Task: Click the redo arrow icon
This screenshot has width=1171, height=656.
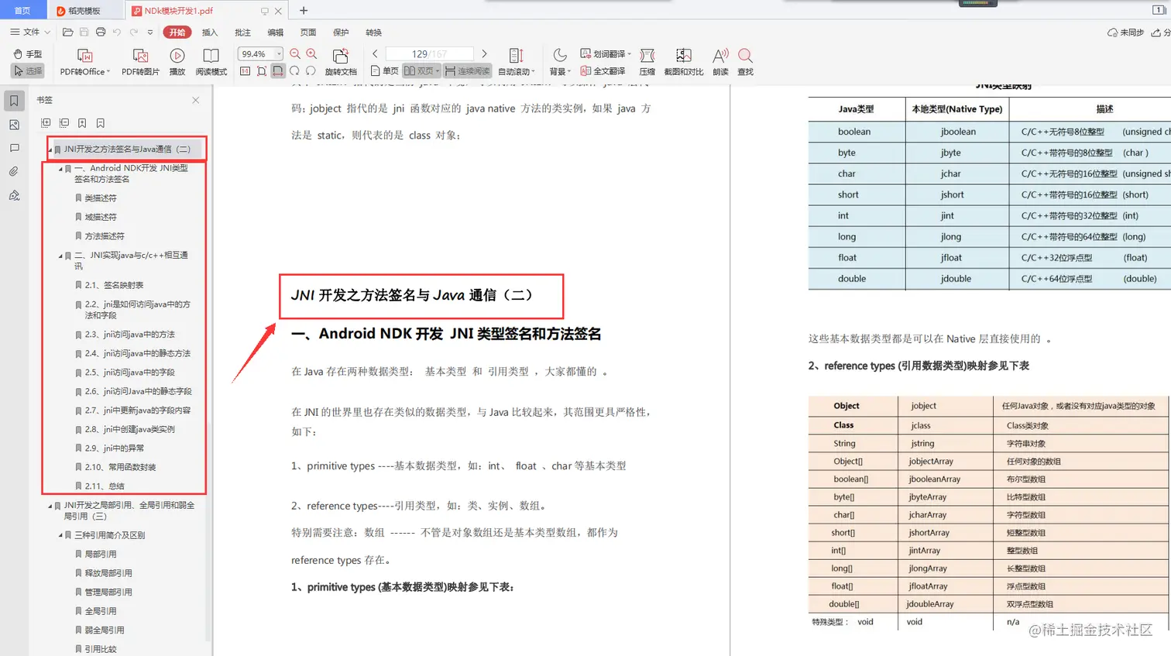Action: [x=133, y=32]
